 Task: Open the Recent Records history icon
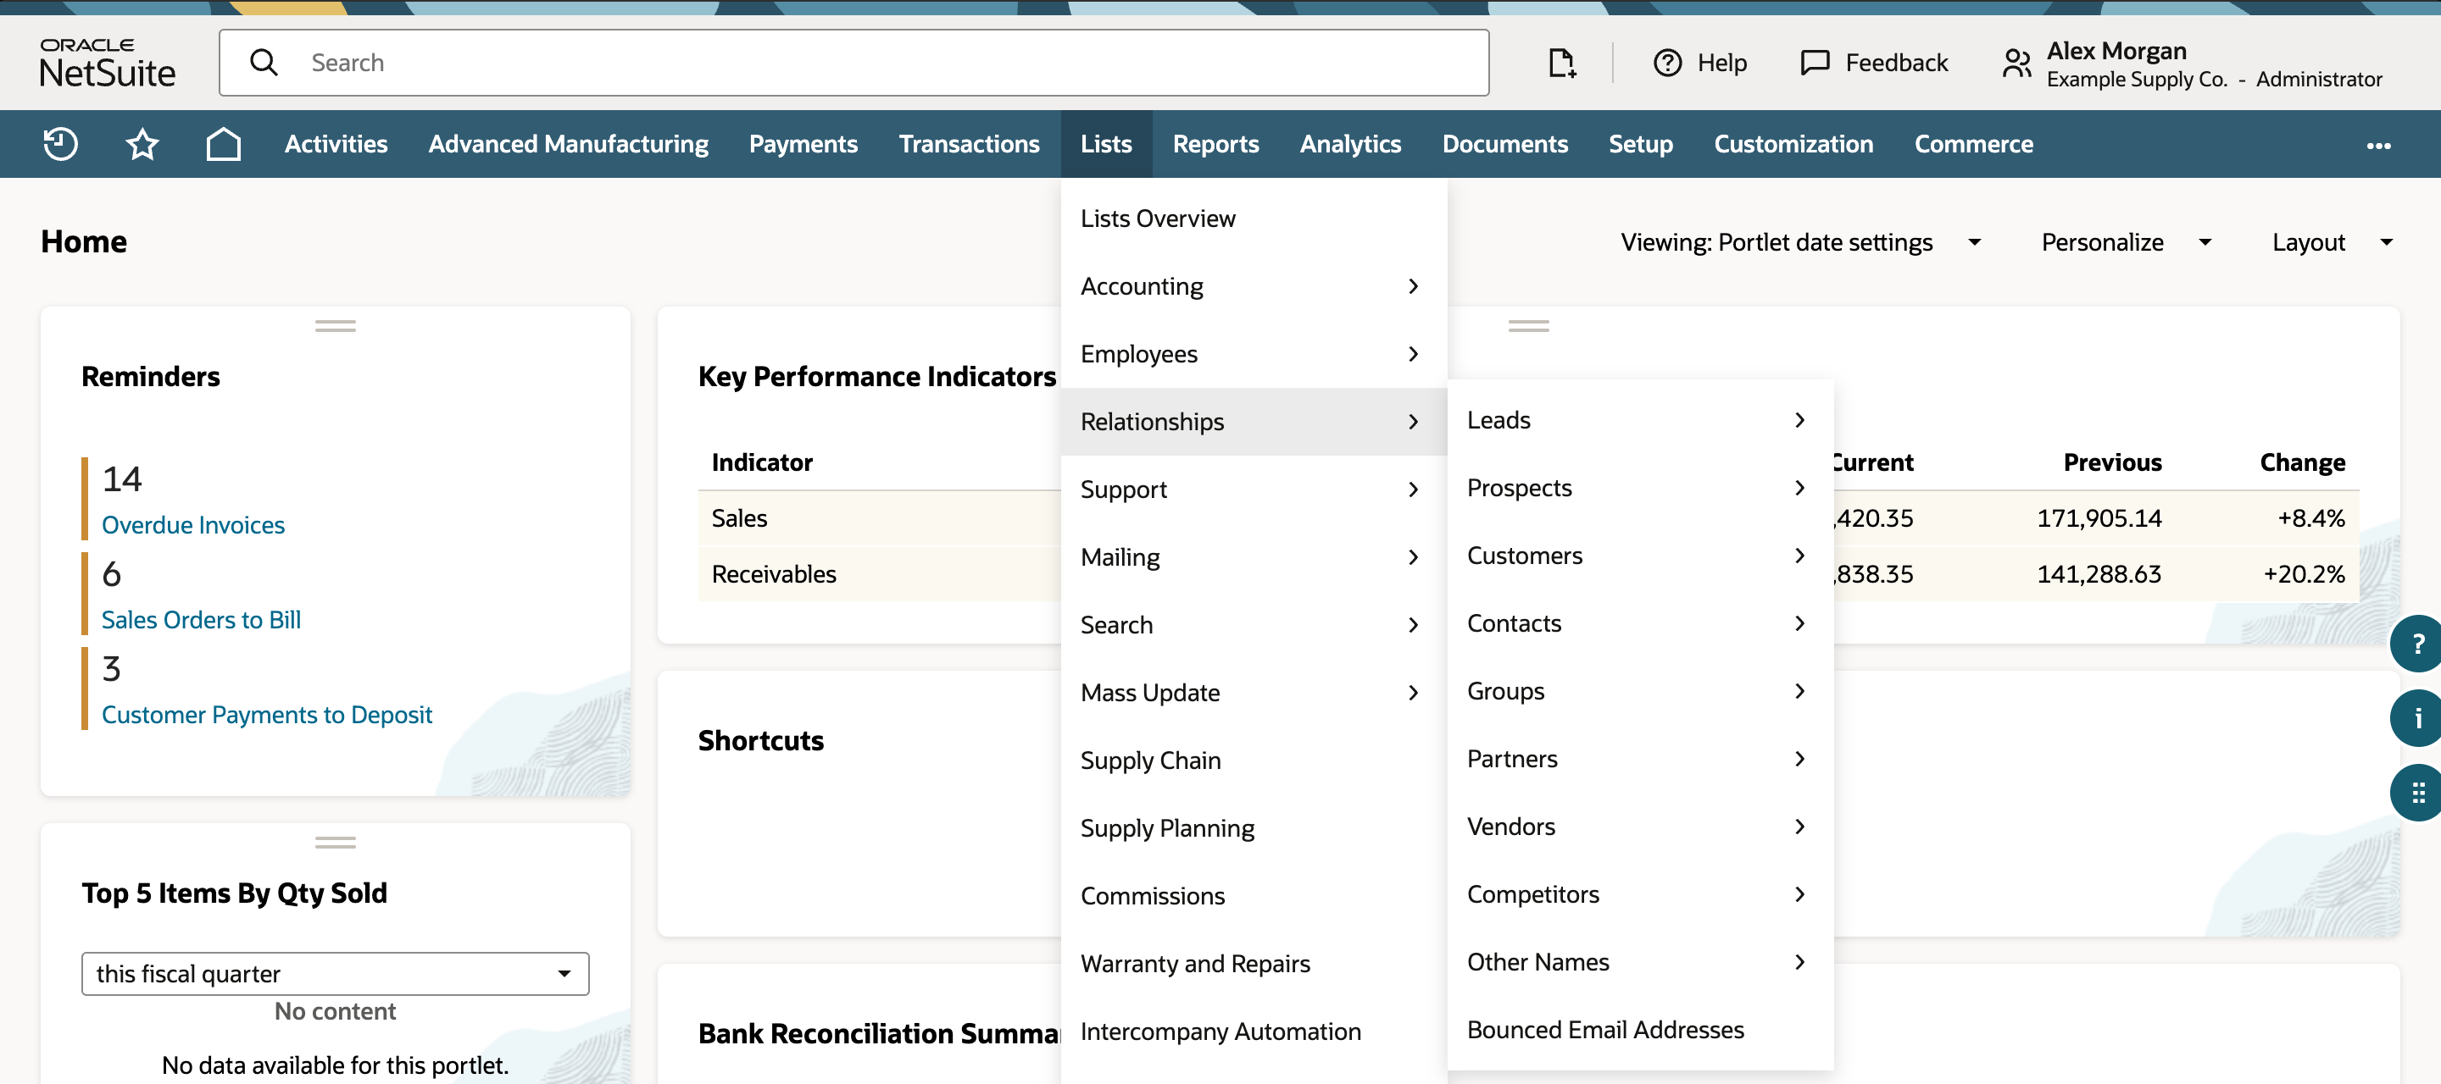(61, 144)
